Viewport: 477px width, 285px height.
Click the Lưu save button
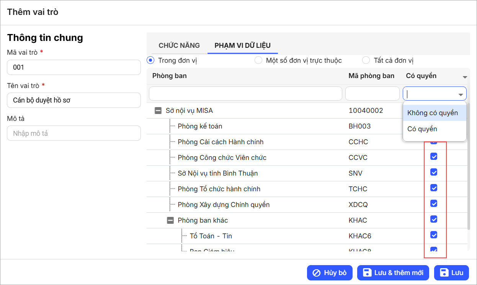coord(452,273)
